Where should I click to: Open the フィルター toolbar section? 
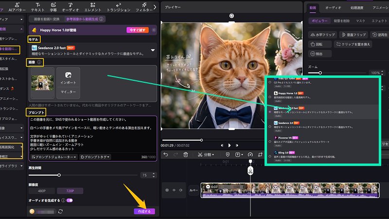[144, 7]
